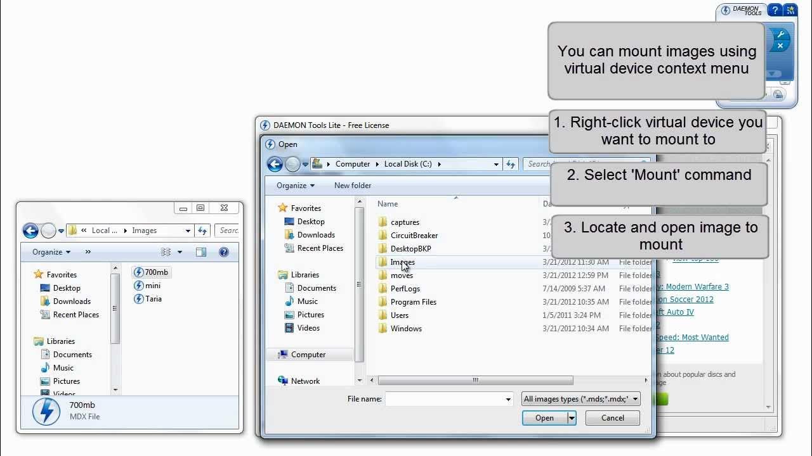Go forward in the Open dialog

pos(292,164)
